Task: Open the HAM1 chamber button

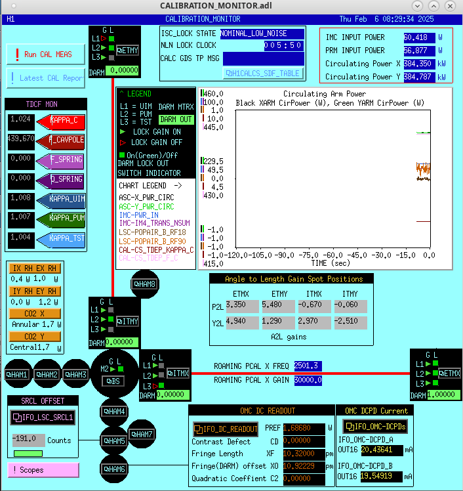Action: point(17,375)
